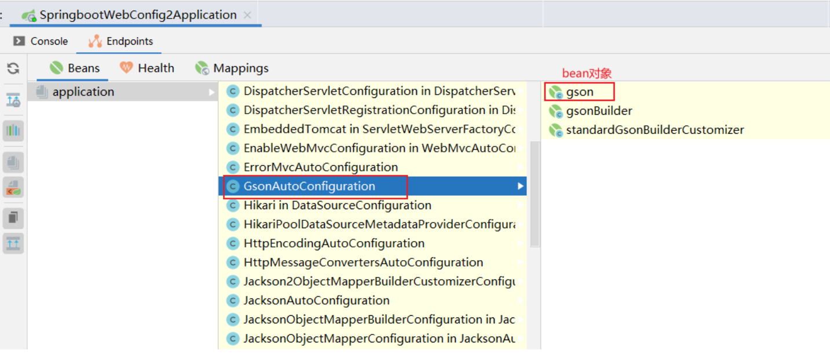Screen dimensions: 830x354
Task: Click class icon next to ErrorMvcAutoConfiguration
Action: click(x=233, y=167)
